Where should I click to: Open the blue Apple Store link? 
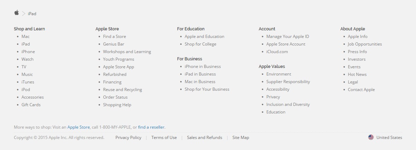click(x=79, y=127)
